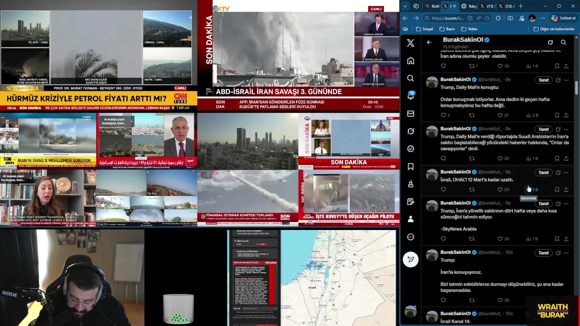Open notifications bell showing 15
Screen dimensions: 580x326
click(411, 96)
